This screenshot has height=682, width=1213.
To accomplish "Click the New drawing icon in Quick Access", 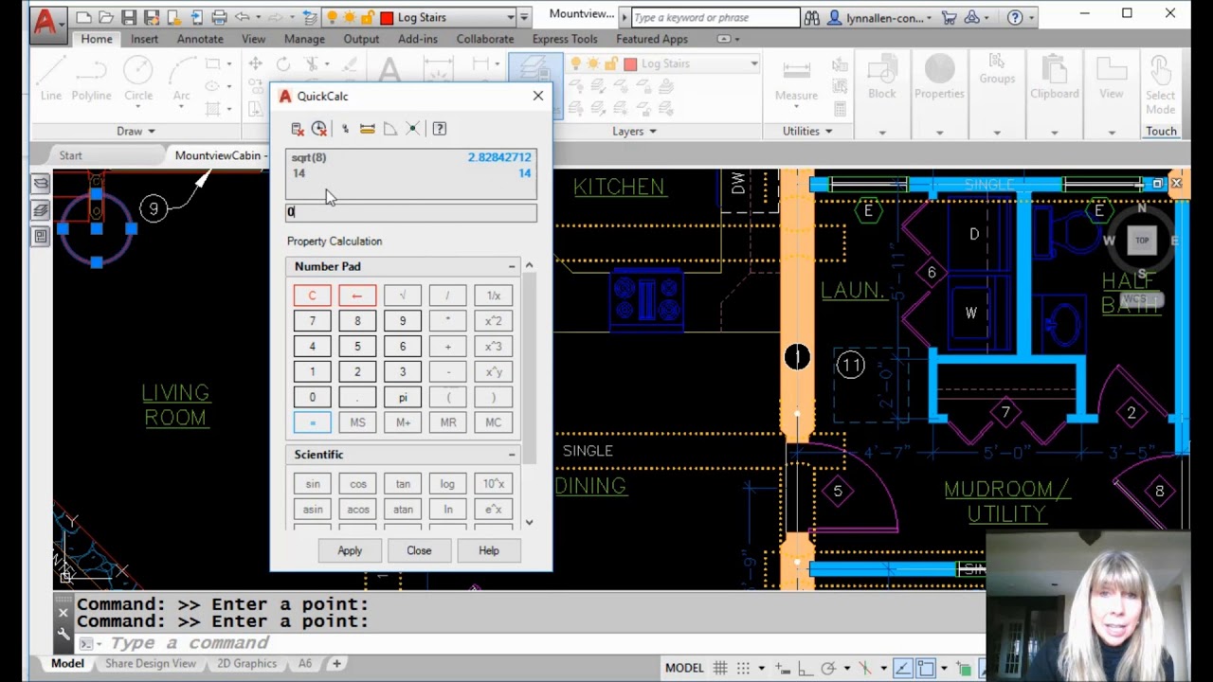I will [83, 17].
